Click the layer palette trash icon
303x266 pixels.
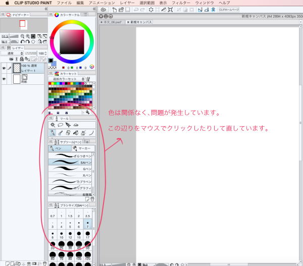(x=45, y=263)
